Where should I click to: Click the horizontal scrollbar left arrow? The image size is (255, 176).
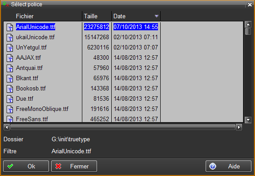coord(7,127)
